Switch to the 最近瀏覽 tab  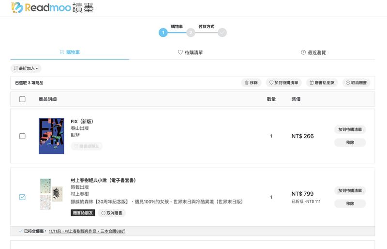point(313,52)
